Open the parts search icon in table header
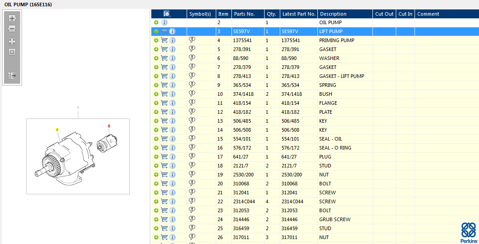The image size is (479, 244). 167,14
